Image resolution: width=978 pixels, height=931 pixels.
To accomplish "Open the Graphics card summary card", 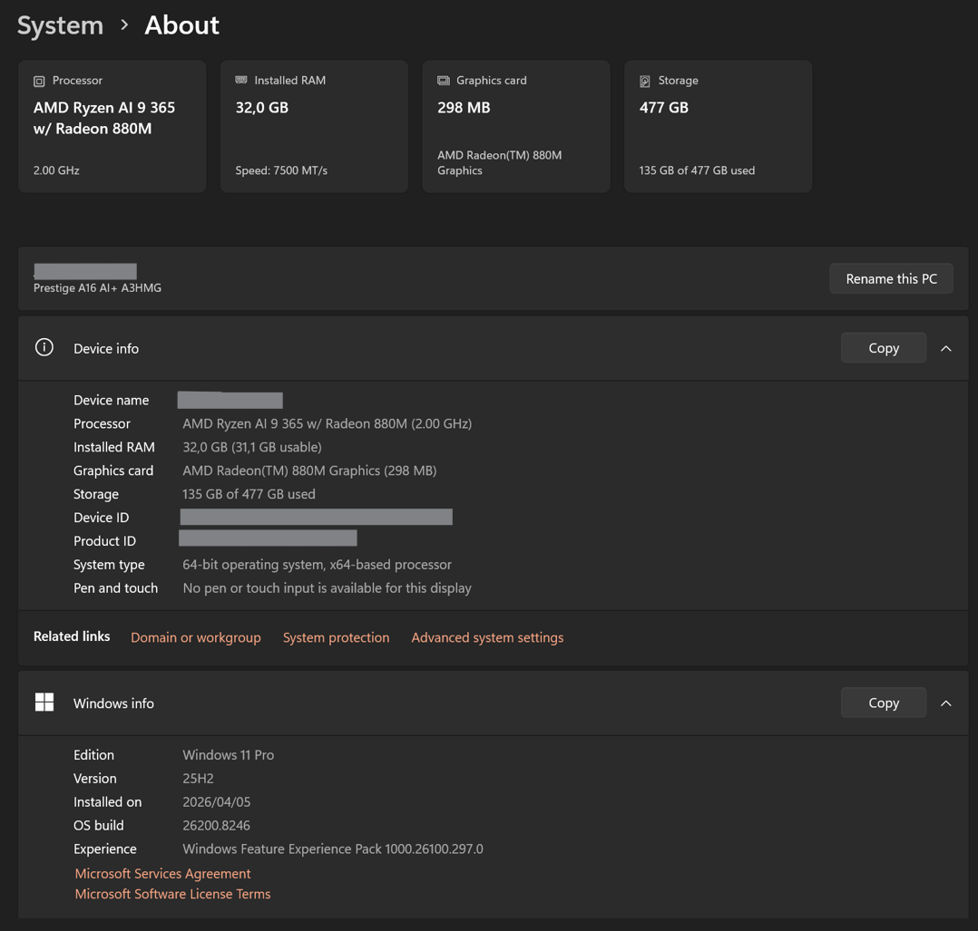I will coord(516,127).
